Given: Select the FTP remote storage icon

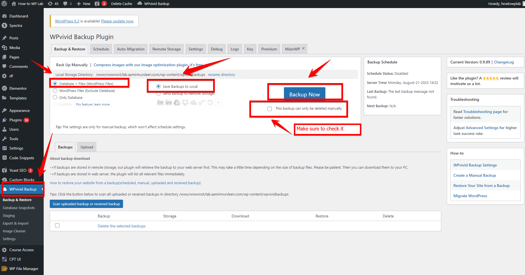Looking at the screenshot, I should pyautogui.click(x=160, y=103).
